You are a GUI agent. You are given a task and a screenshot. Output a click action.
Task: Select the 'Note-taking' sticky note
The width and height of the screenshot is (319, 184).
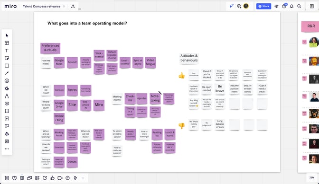point(155,98)
